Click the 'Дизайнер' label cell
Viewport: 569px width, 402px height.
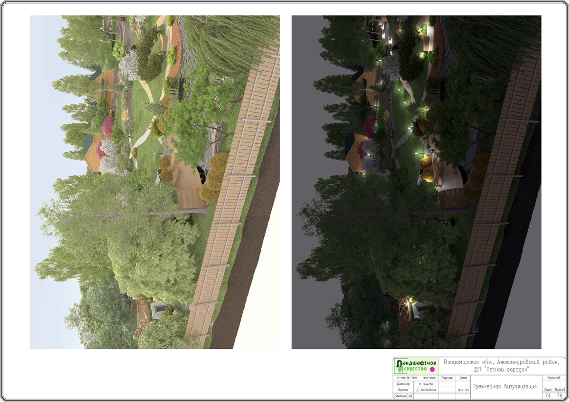coord(403,384)
